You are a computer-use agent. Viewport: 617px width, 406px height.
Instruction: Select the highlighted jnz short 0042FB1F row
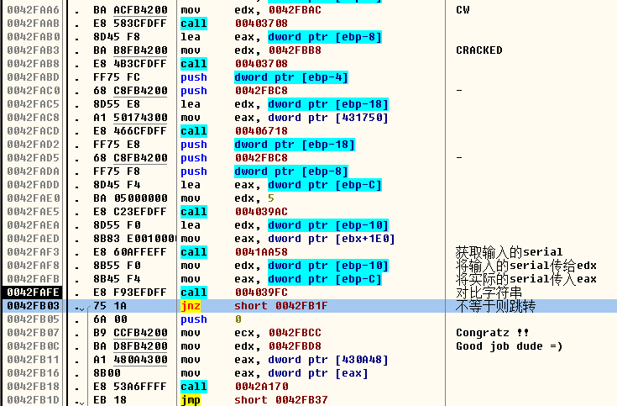[x=310, y=306]
